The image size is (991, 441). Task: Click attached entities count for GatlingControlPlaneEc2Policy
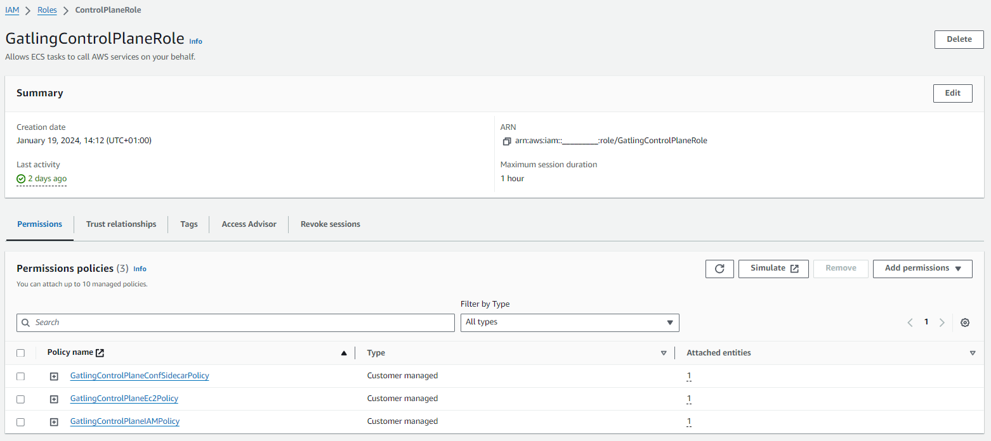(689, 399)
